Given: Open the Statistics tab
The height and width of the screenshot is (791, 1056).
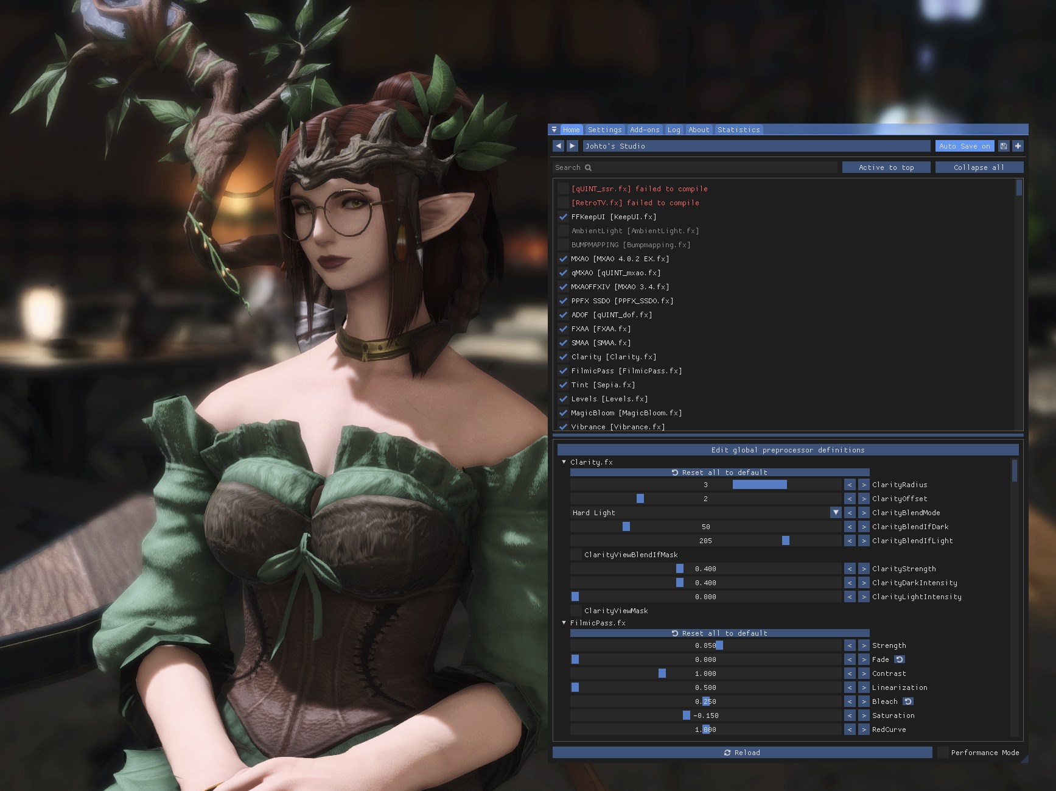Looking at the screenshot, I should (738, 130).
